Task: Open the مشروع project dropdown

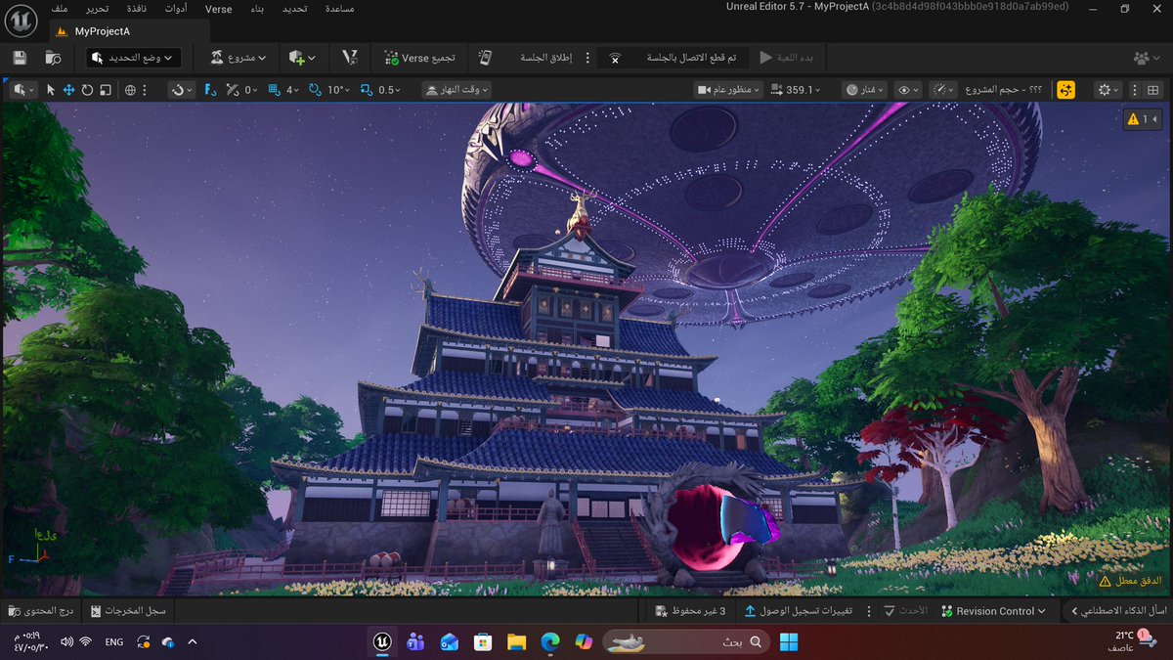Action: [x=238, y=58]
